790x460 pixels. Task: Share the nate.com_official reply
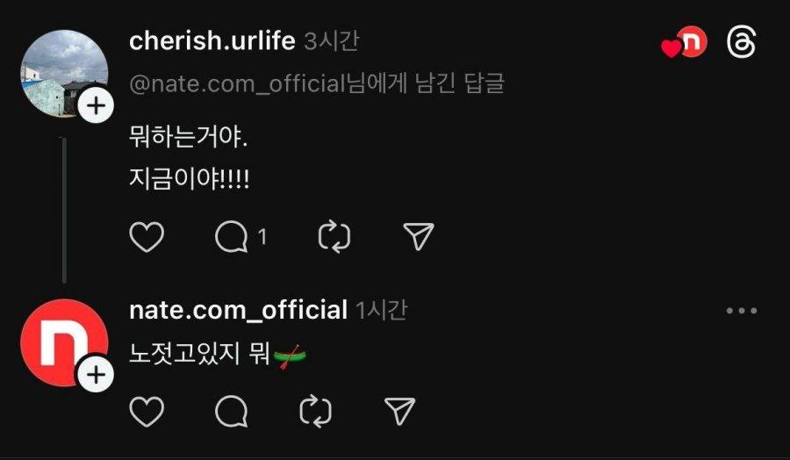pyautogui.click(x=399, y=410)
